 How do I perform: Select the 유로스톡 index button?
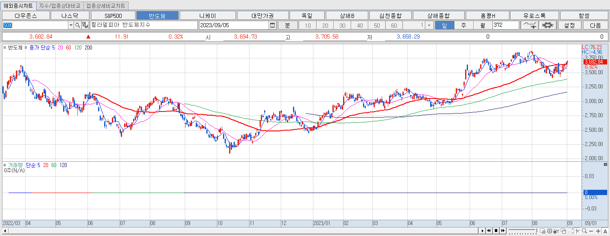click(x=535, y=15)
